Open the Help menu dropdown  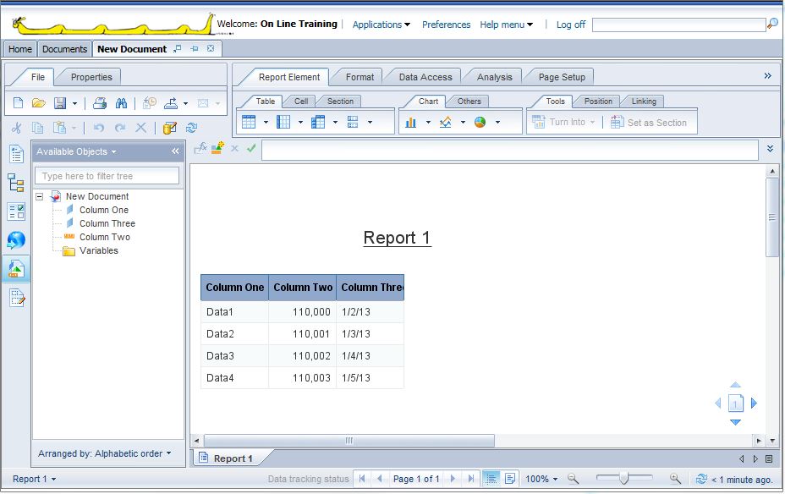506,25
